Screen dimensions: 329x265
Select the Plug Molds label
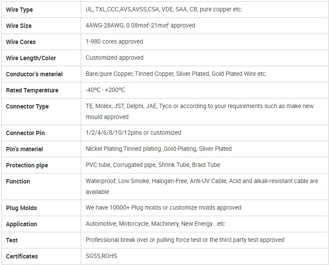coord(21,208)
